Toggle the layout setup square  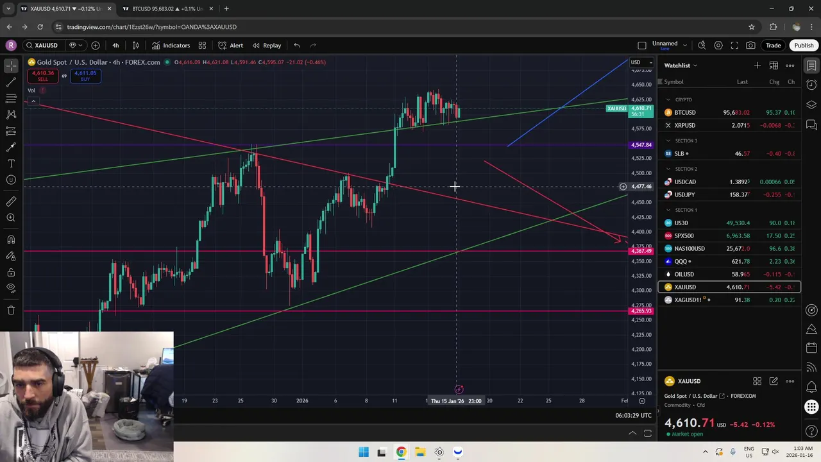point(642,46)
